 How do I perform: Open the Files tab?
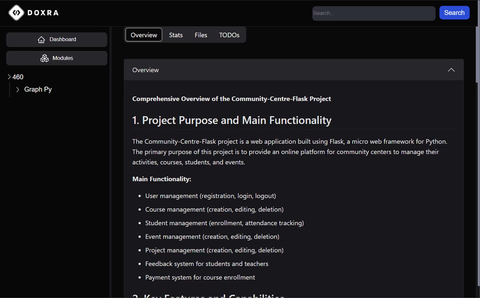coord(201,35)
